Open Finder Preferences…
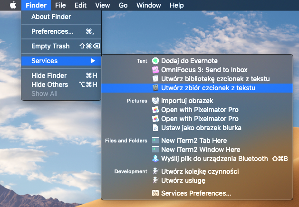 [x=61, y=31]
